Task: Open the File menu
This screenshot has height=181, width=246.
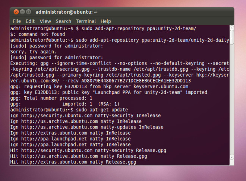Action: (17, 21)
